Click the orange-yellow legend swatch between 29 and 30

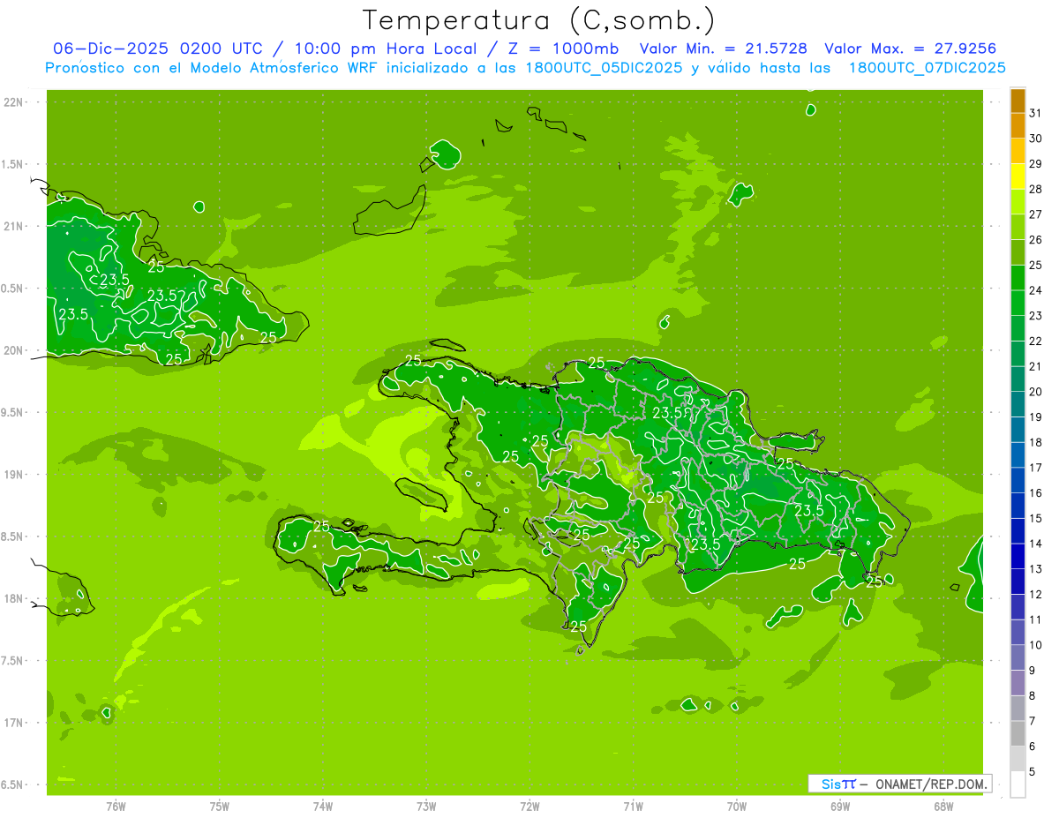[1018, 151]
